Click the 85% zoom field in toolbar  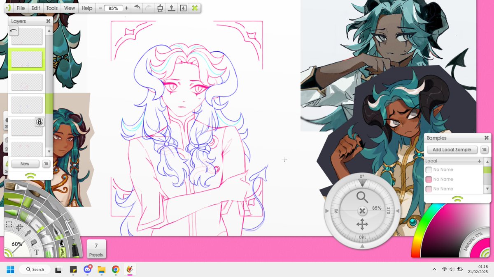113,8
